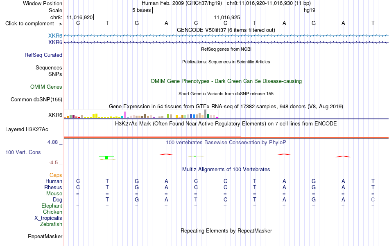Click the Window Position label

(43, 3)
